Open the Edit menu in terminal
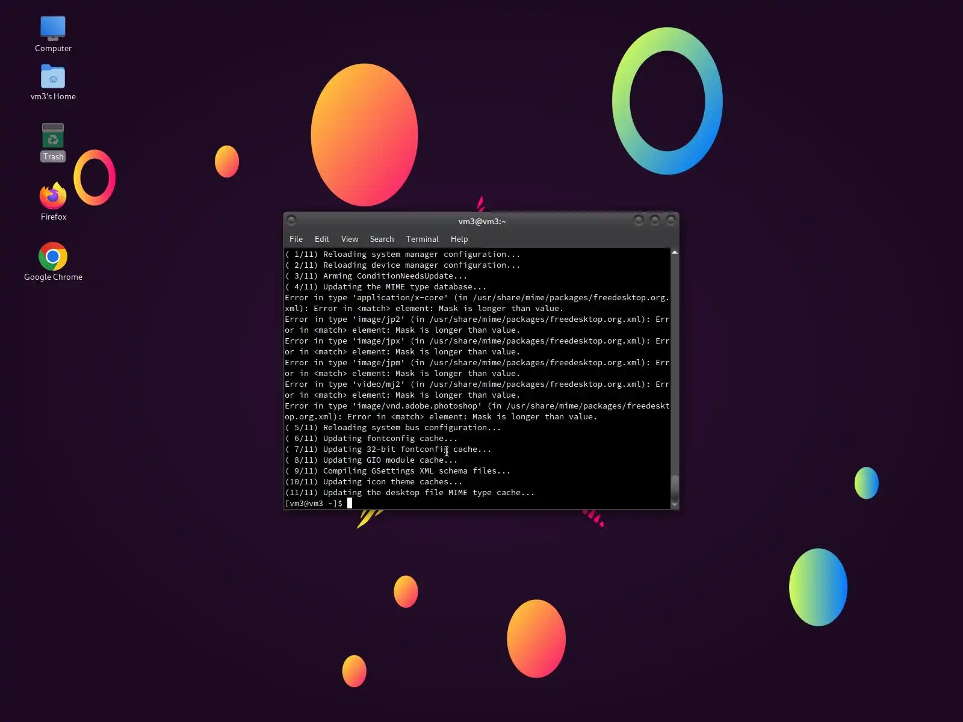This screenshot has height=722, width=963. pos(322,239)
